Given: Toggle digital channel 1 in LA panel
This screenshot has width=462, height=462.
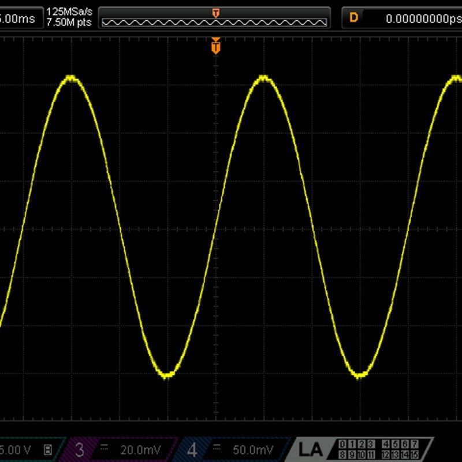Looking at the screenshot, I should [352, 444].
